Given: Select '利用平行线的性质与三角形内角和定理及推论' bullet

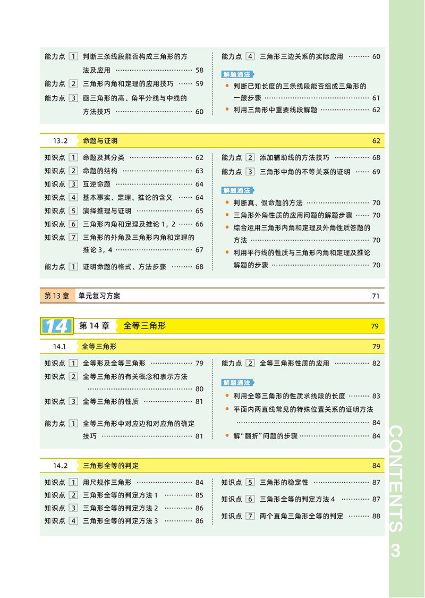Looking at the screenshot, I should point(302,253).
